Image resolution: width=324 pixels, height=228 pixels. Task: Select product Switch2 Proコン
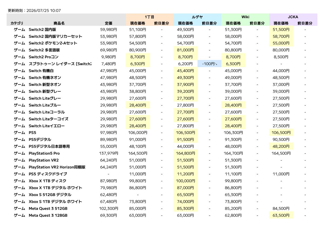(43, 57)
